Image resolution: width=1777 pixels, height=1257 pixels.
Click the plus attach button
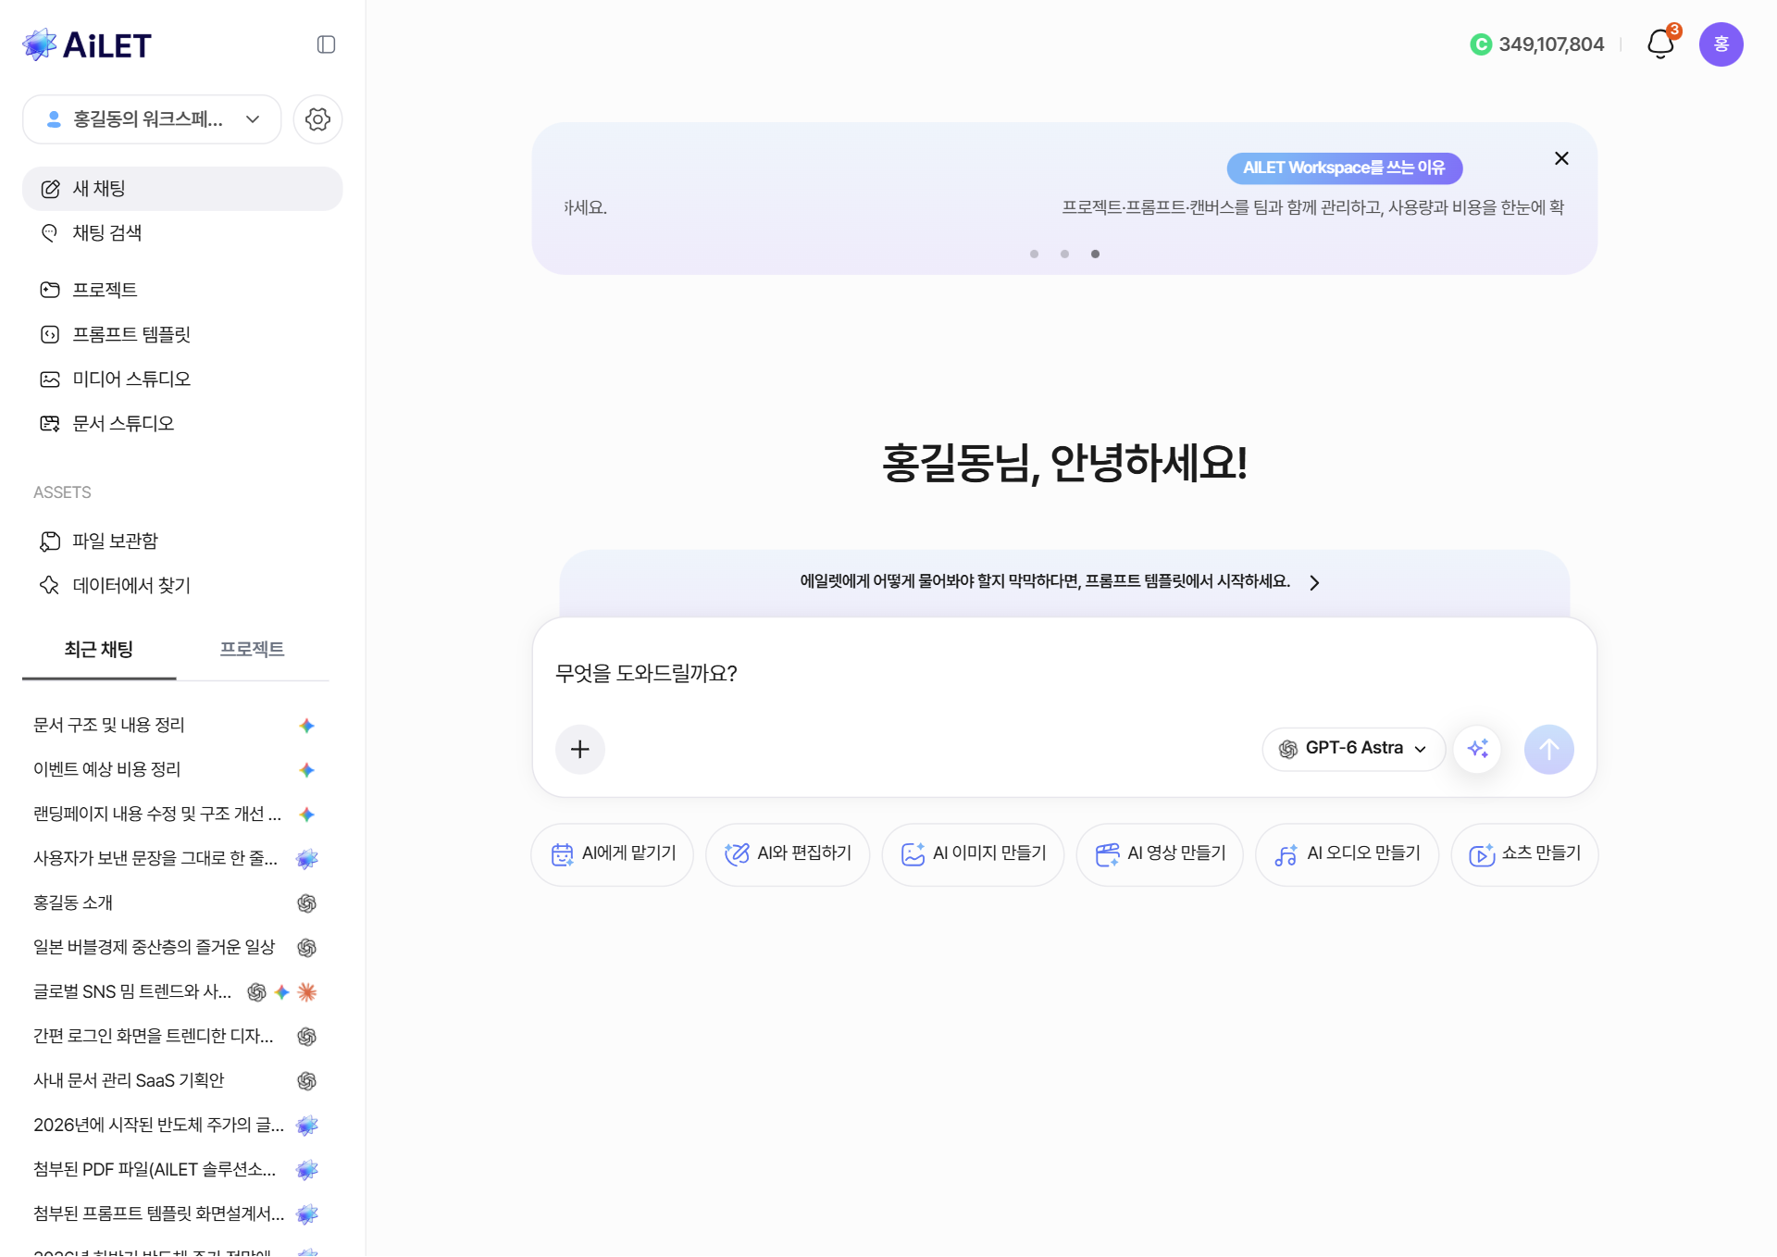click(x=580, y=749)
